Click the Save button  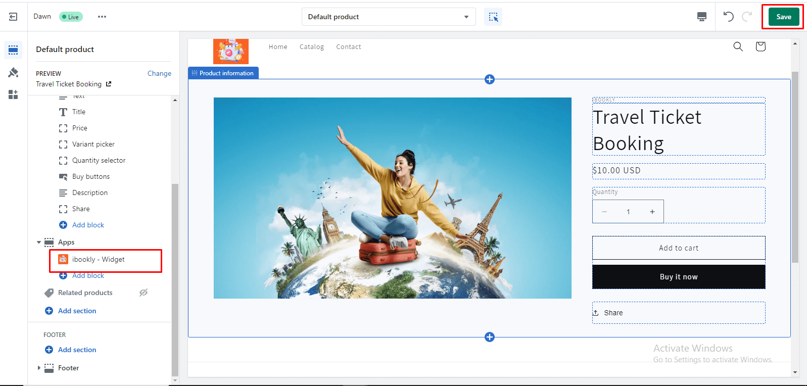(783, 17)
